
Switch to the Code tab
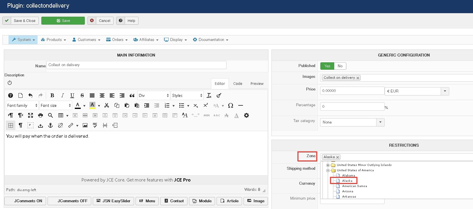[x=238, y=83]
